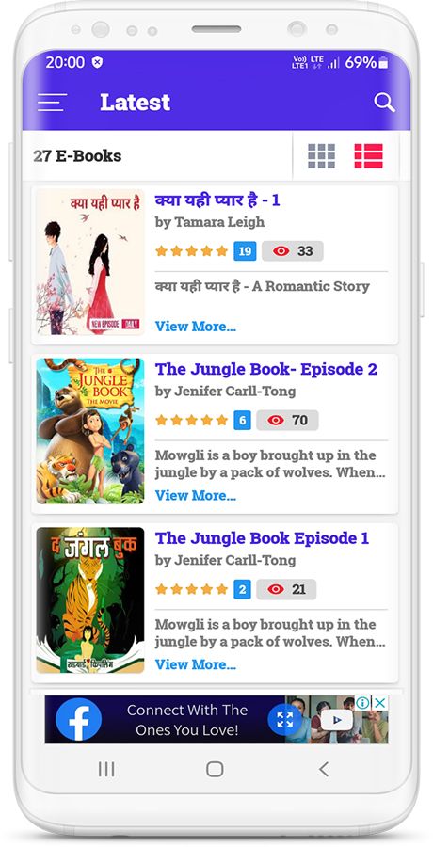Screen dimensions: 433x847
Task: Click the blue rating count badge 19
Action: 245,251
